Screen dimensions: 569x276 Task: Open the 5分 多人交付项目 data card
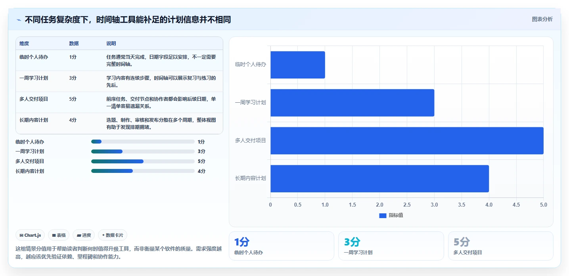point(501,246)
